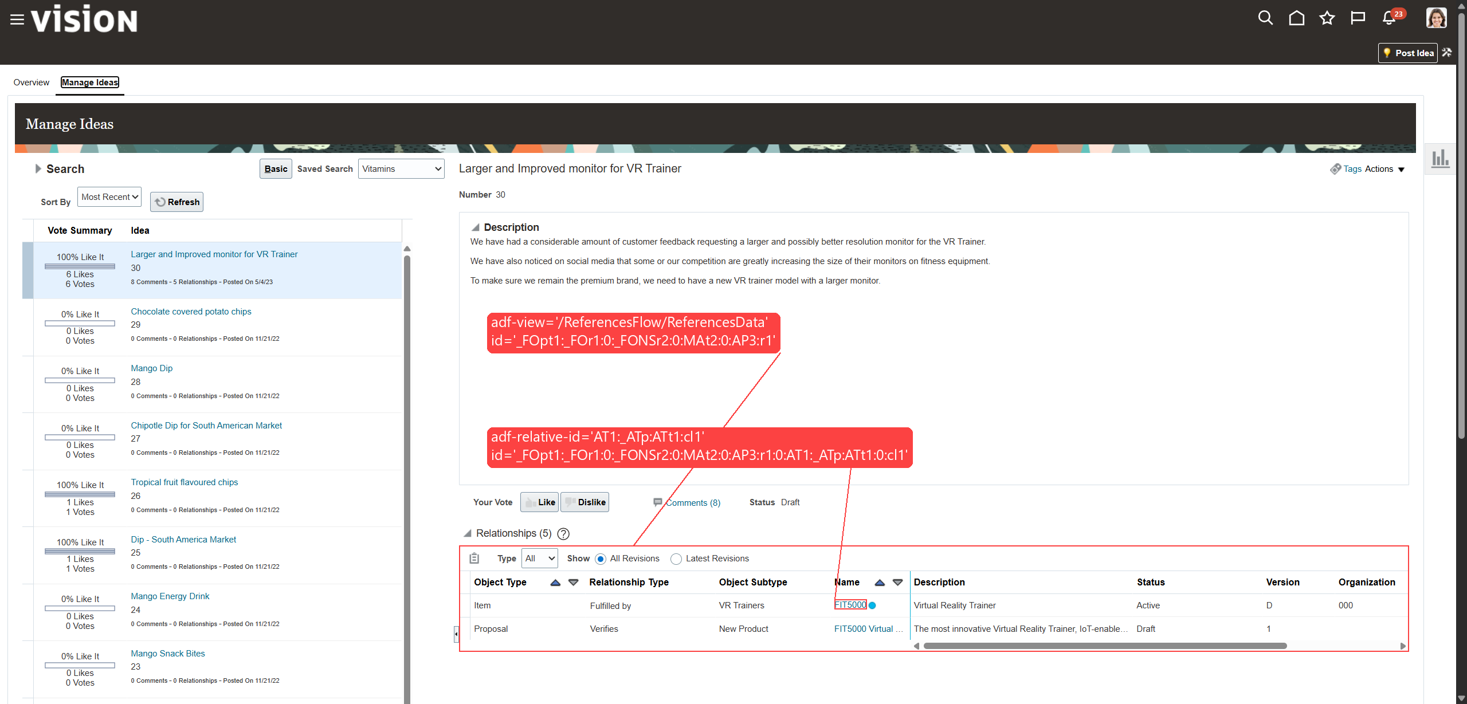Open notifications bell icon
The width and height of the screenshot is (1467, 704).
pos(1389,18)
